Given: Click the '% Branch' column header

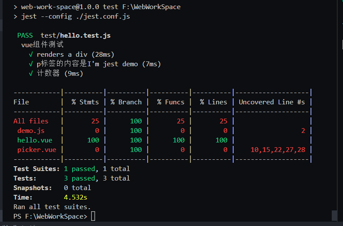Looking at the screenshot, I should (126, 102).
